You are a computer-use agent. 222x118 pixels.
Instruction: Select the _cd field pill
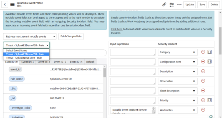pos(12,98)
